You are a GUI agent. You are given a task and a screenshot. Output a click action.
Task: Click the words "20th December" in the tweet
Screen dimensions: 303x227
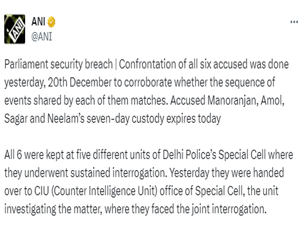80,82
